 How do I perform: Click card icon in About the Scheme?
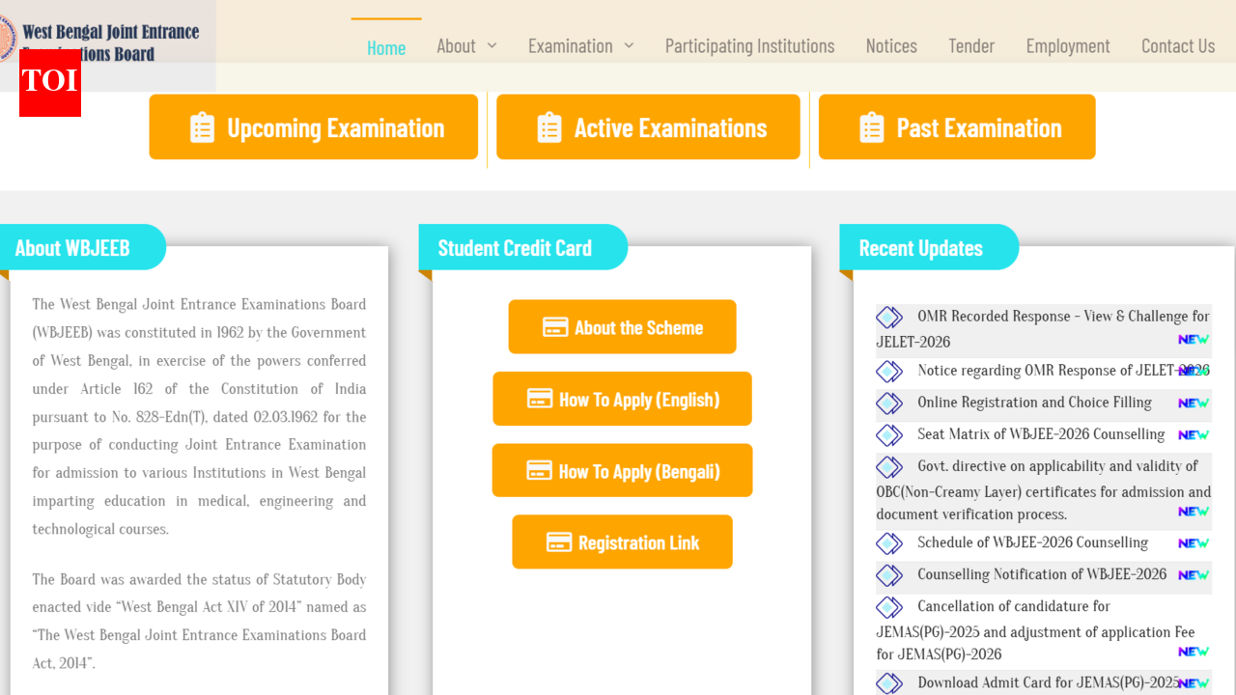click(x=555, y=327)
